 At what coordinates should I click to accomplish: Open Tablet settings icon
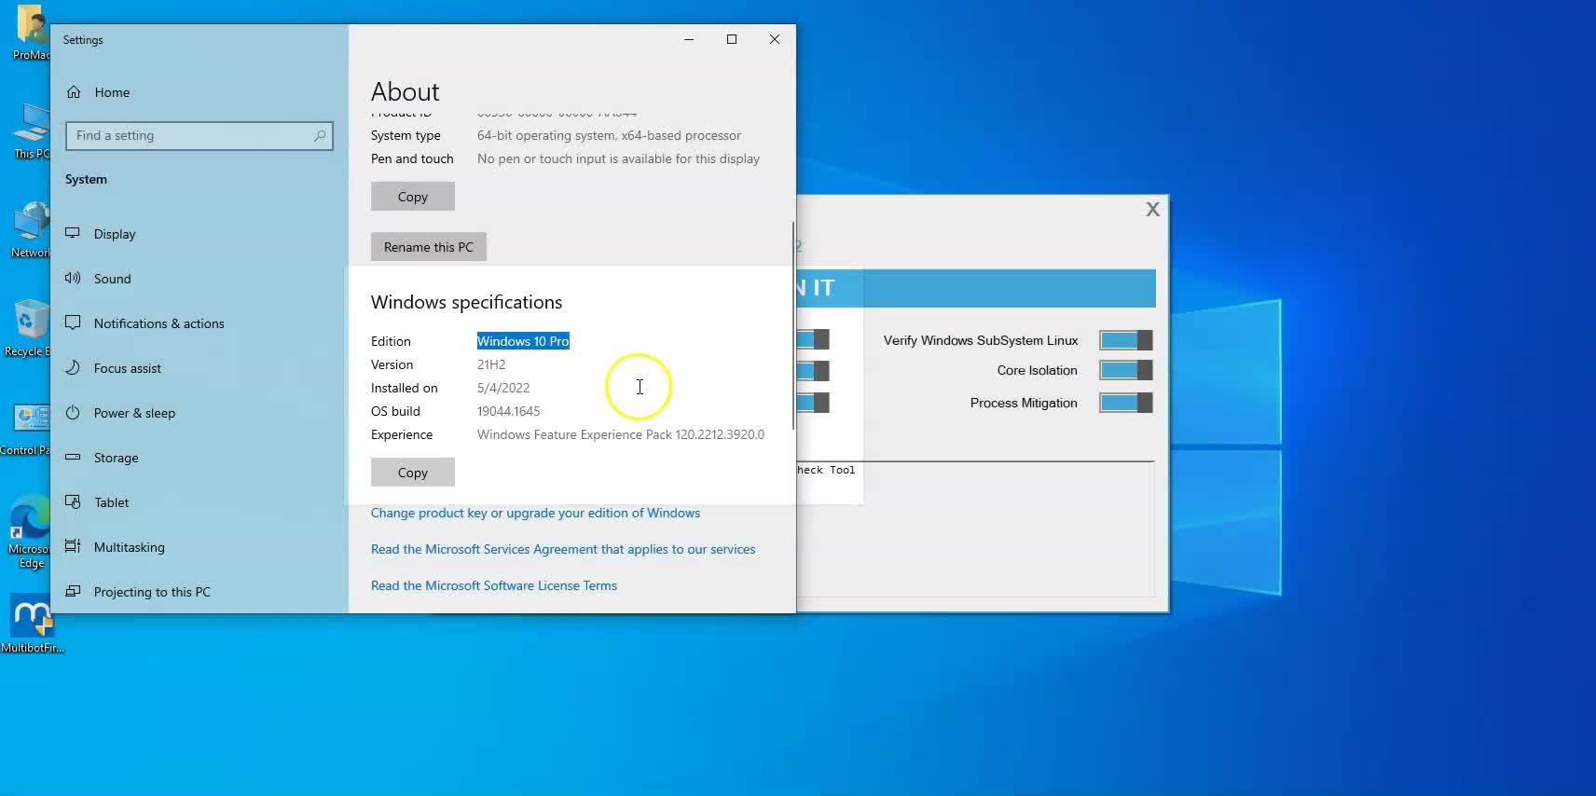(x=73, y=501)
